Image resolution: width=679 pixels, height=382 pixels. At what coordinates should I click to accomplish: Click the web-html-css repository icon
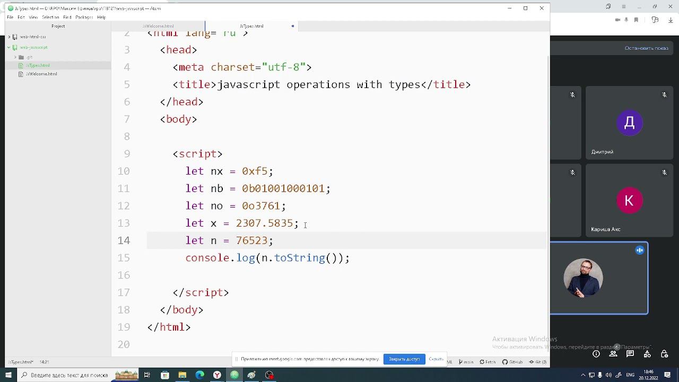point(15,37)
